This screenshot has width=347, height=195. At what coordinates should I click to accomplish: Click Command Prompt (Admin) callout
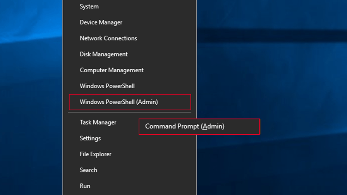pos(199,127)
